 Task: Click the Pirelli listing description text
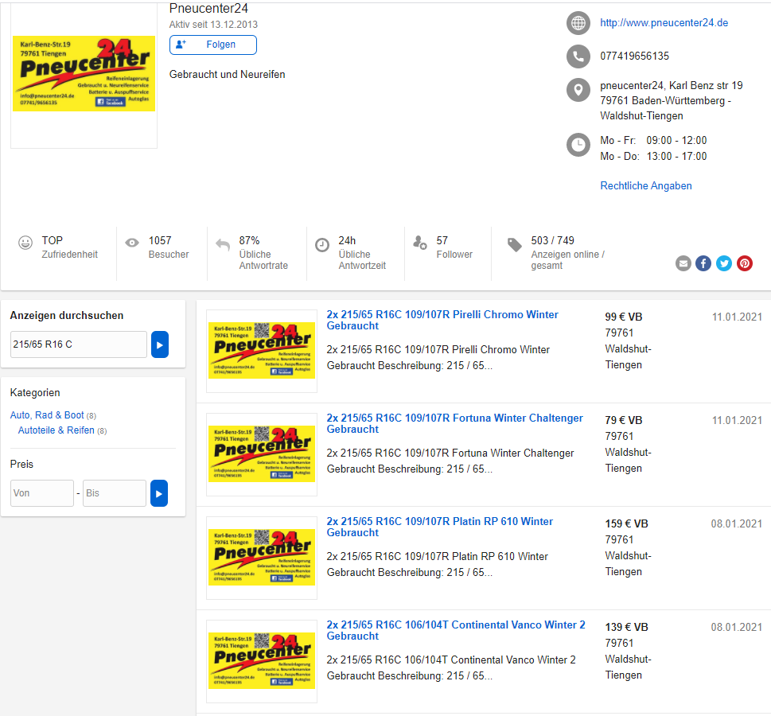(438, 357)
